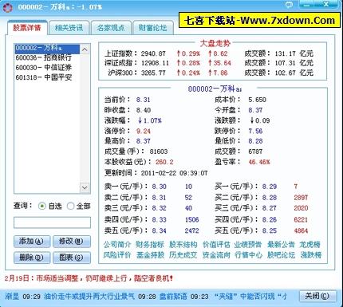Click the list scroll-down arrow

[x=85, y=187]
